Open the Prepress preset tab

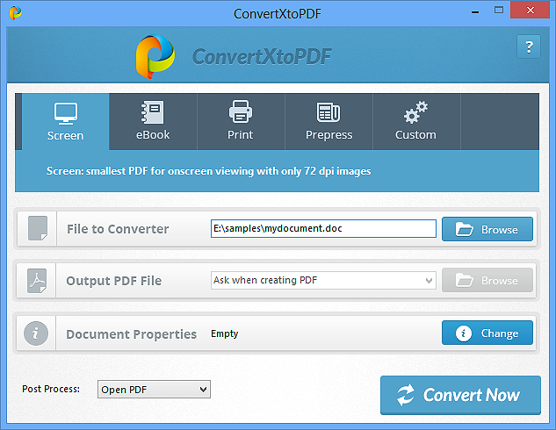coord(329,121)
